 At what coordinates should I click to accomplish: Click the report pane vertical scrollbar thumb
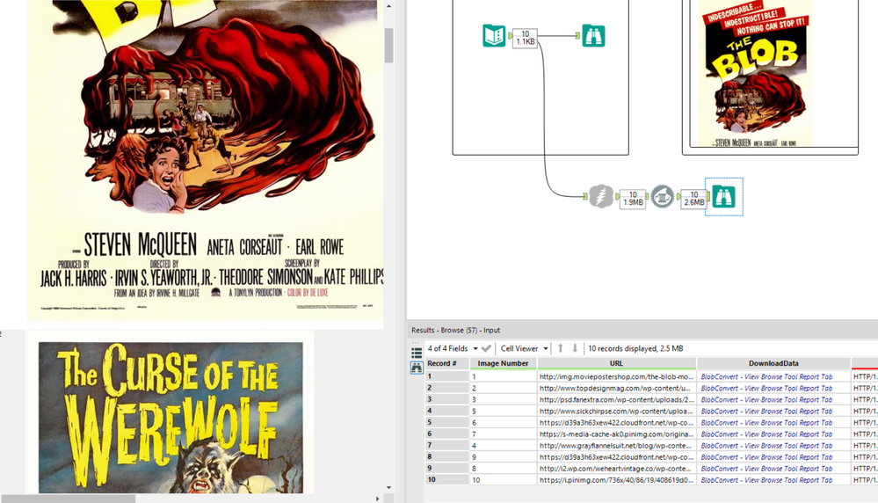[x=388, y=46]
